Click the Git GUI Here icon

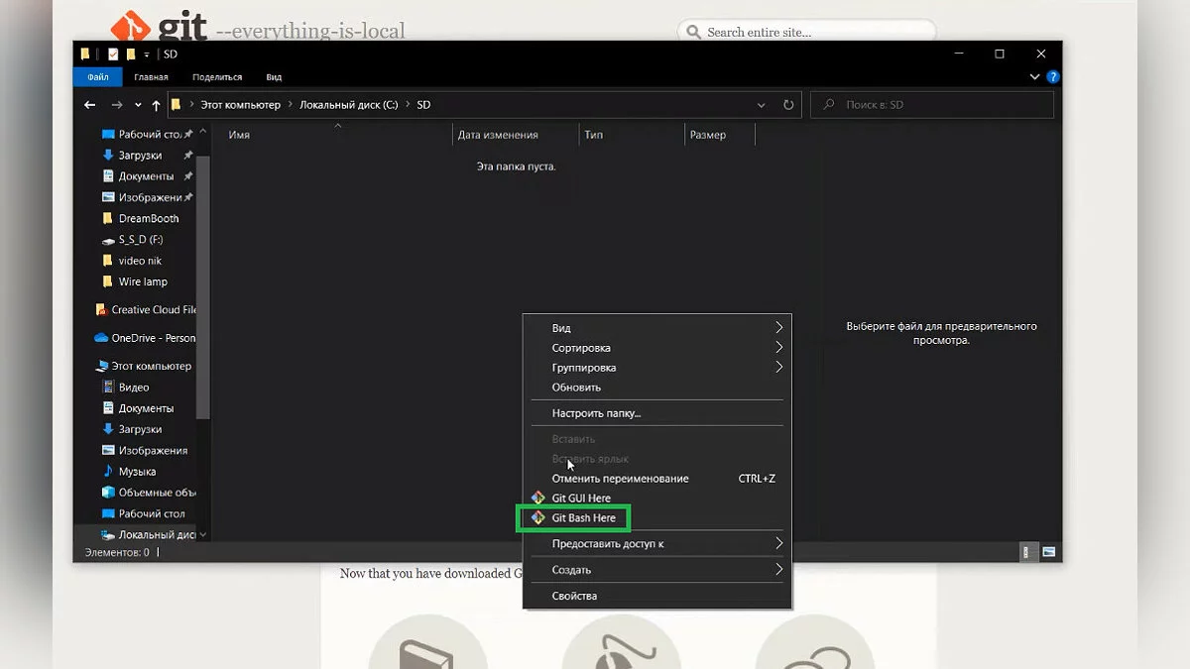(x=537, y=498)
